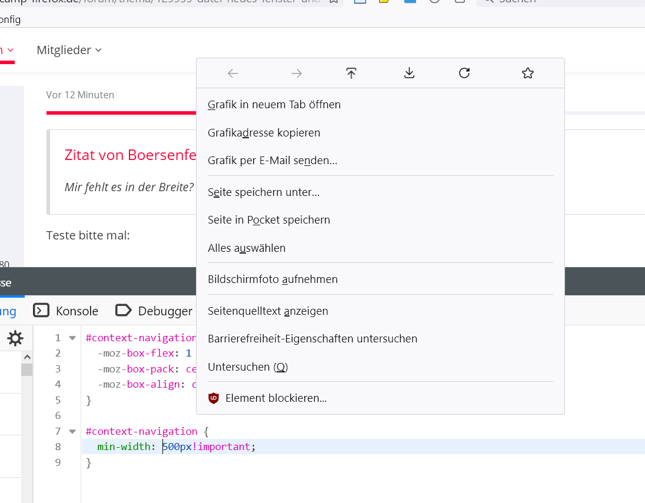Bookmark page using the star icon

(x=528, y=74)
